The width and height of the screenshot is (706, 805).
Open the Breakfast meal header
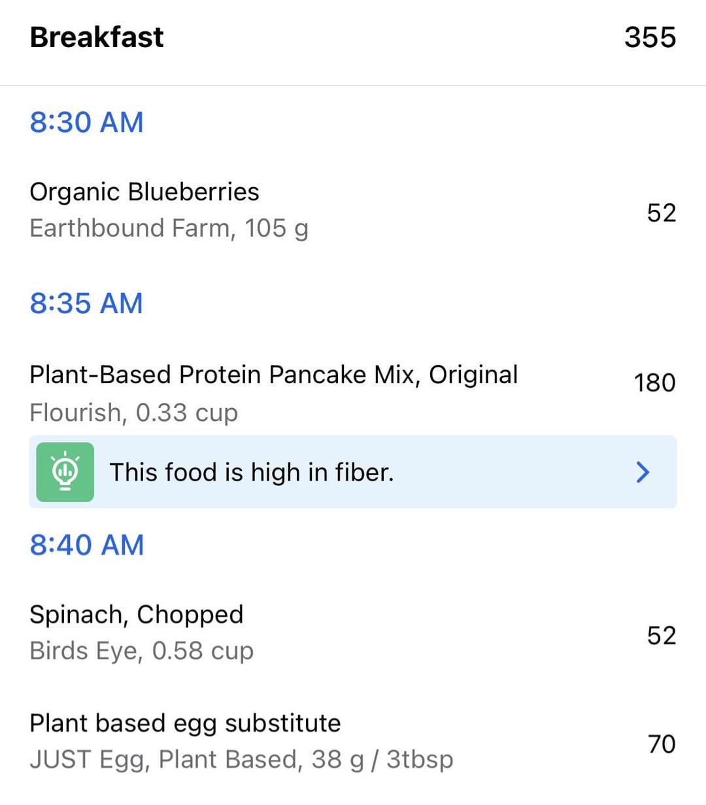(x=97, y=37)
